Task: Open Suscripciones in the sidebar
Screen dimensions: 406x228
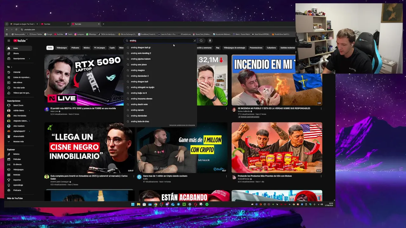Action: pyautogui.click(x=19, y=59)
